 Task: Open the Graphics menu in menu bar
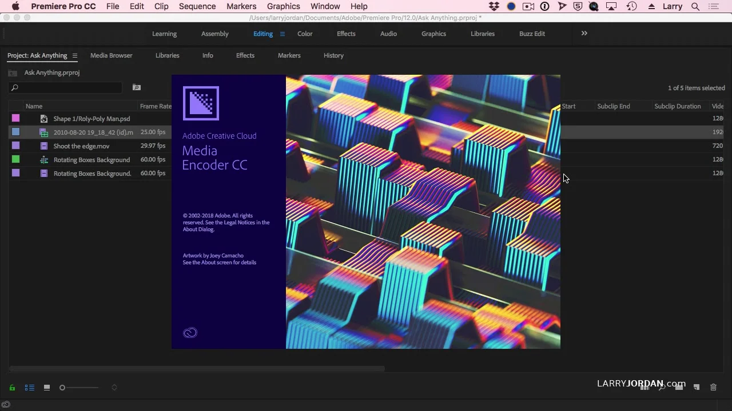point(284,6)
